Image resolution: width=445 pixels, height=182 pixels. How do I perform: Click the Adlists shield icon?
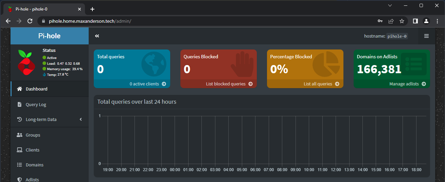pyautogui.click(x=19, y=180)
